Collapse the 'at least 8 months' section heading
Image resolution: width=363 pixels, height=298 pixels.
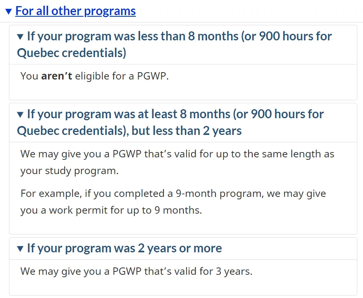click(x=170, y=122)
